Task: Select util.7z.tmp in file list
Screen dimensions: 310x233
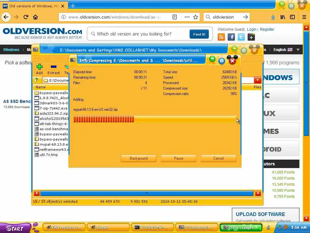Action: pyautogui.click(x=46, y=154)
